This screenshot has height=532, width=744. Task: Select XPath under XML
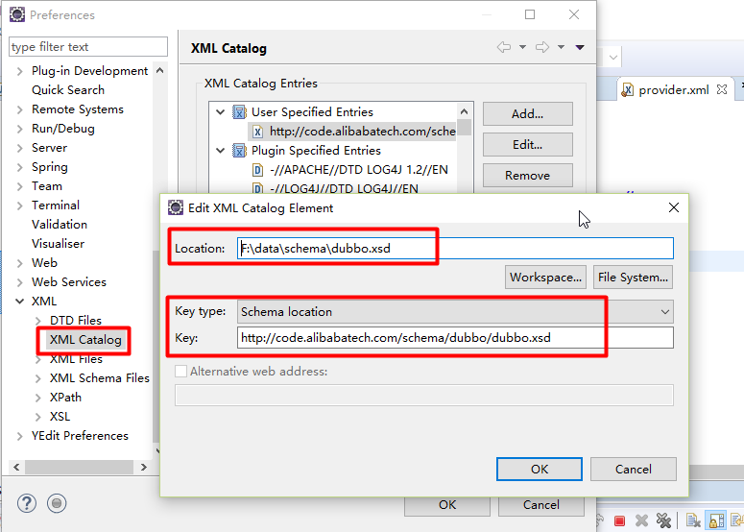click(65, 398)
